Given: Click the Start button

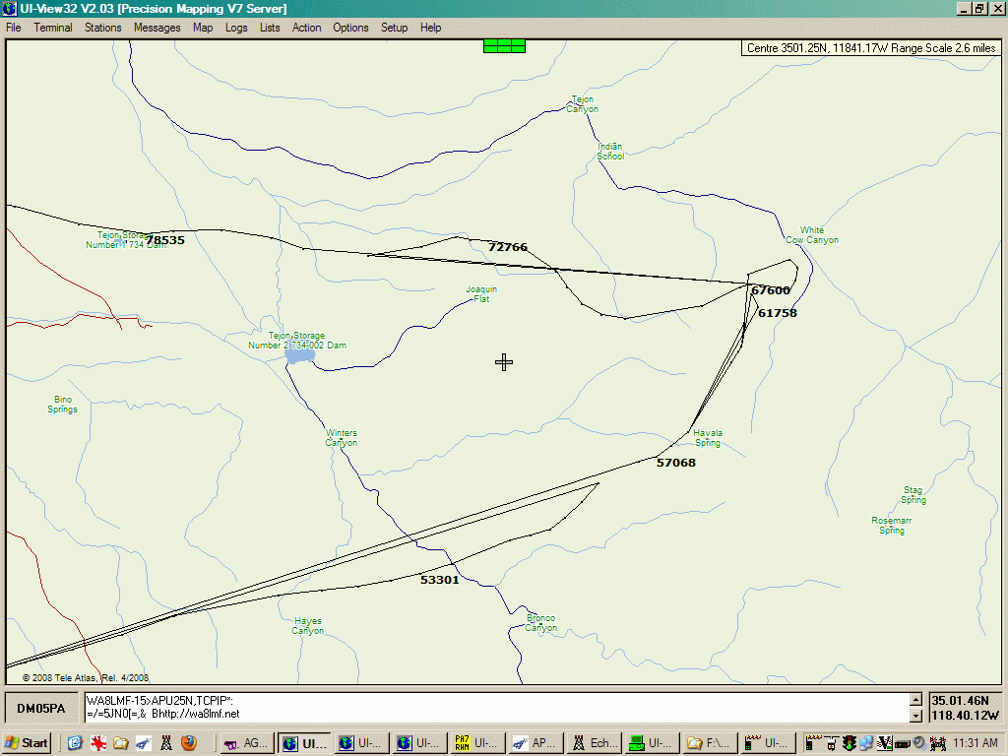Looking at the screenshot, I should pos(28,743).
